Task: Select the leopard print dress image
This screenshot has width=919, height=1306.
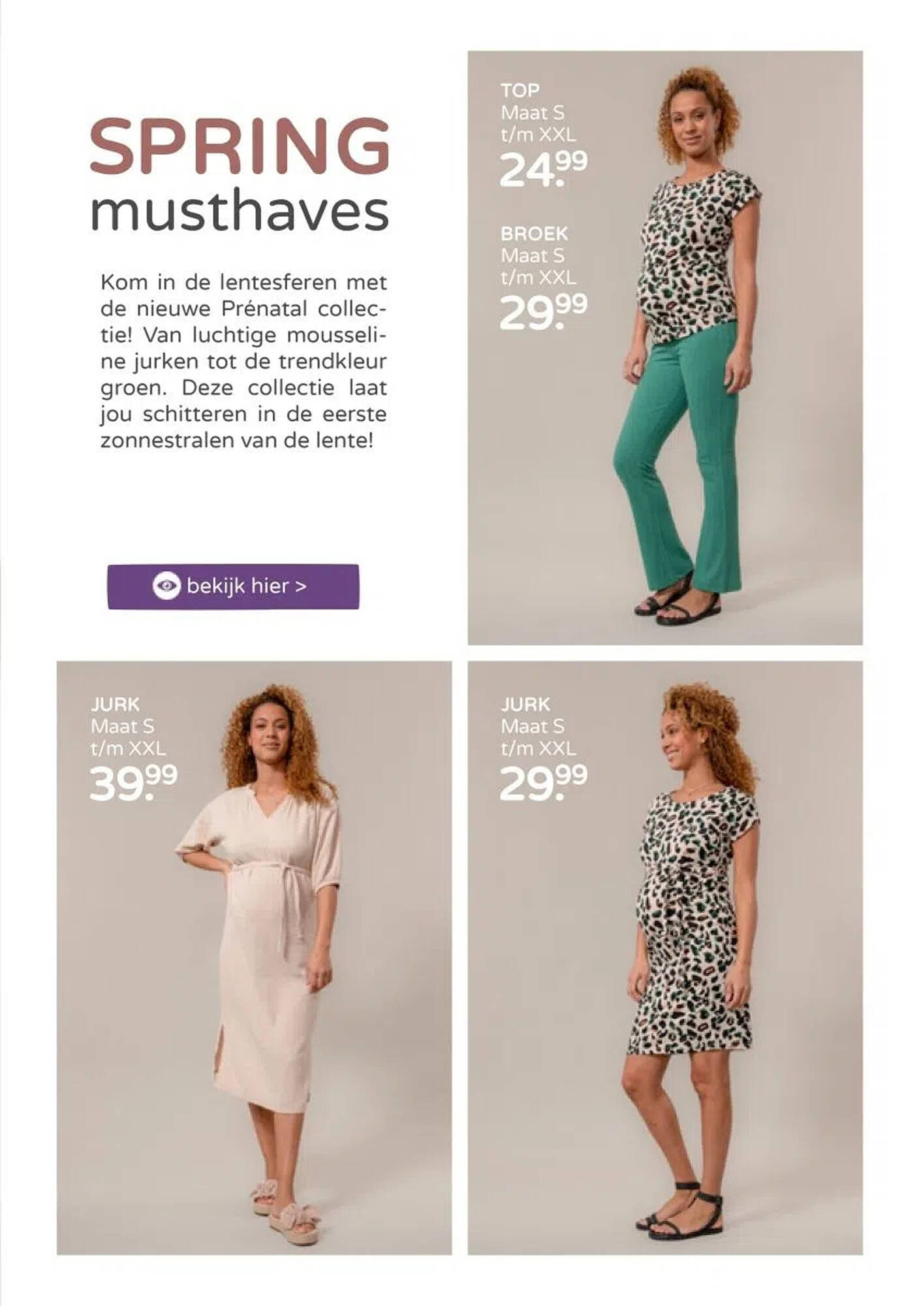Action: pyautogui.click(x=665, y=957)
